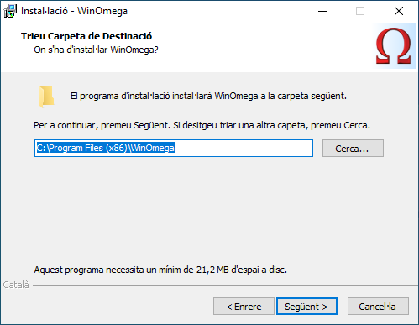Click the 'On s'ha d'instal·lar WinOmega?' subtitle

(96, 50)
